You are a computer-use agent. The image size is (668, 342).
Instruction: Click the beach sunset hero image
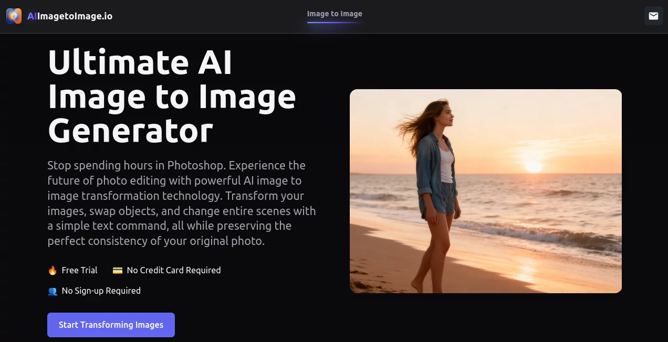[x=486, y=191]
